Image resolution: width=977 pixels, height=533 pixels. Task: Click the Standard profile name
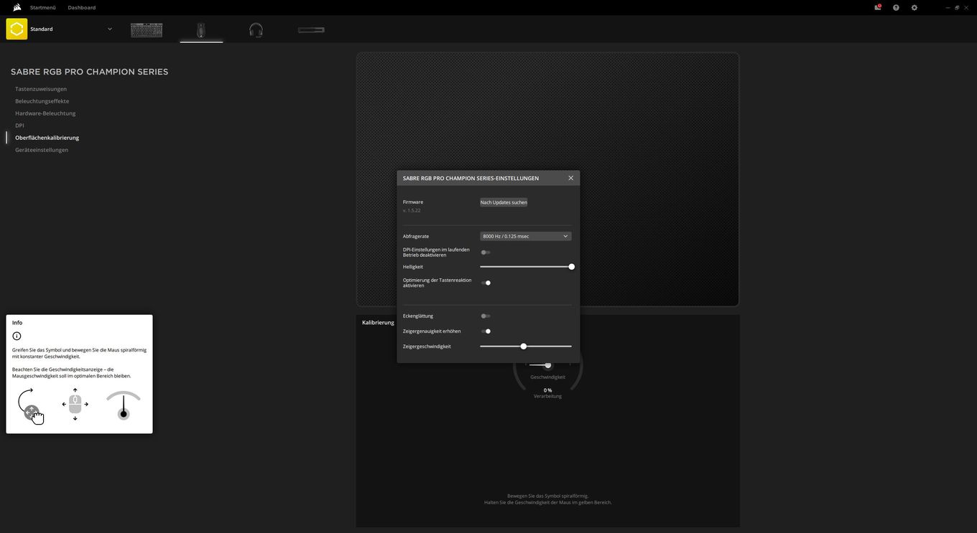[42, 29]
